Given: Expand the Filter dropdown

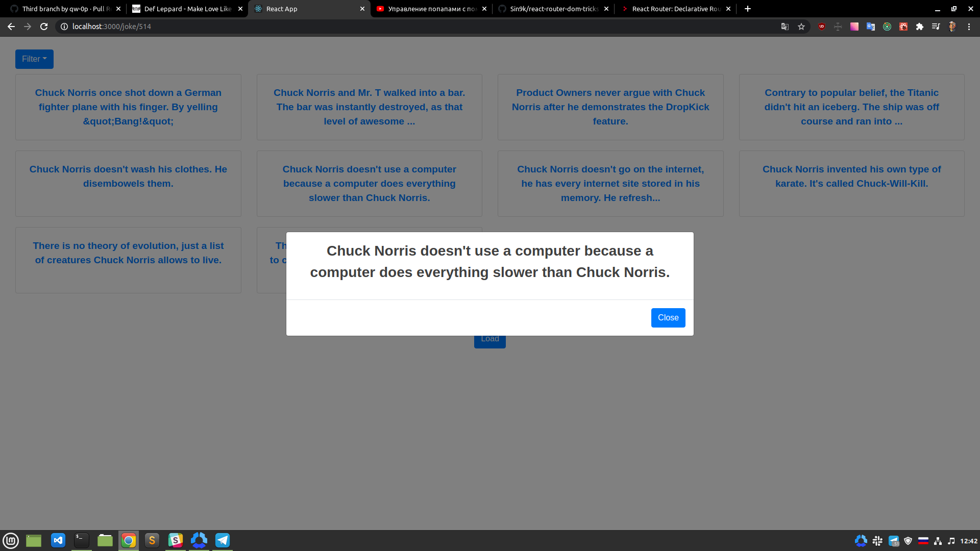Looking at the screenshot, I should [x=34, y=59].
